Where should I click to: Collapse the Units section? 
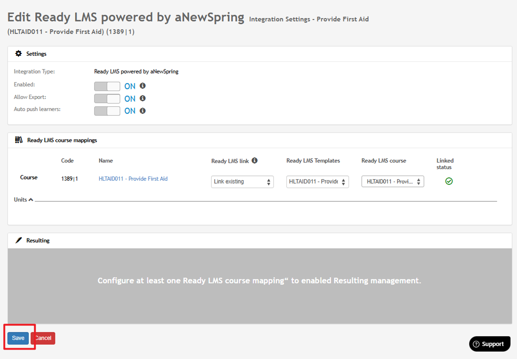(x=23, y=199)
